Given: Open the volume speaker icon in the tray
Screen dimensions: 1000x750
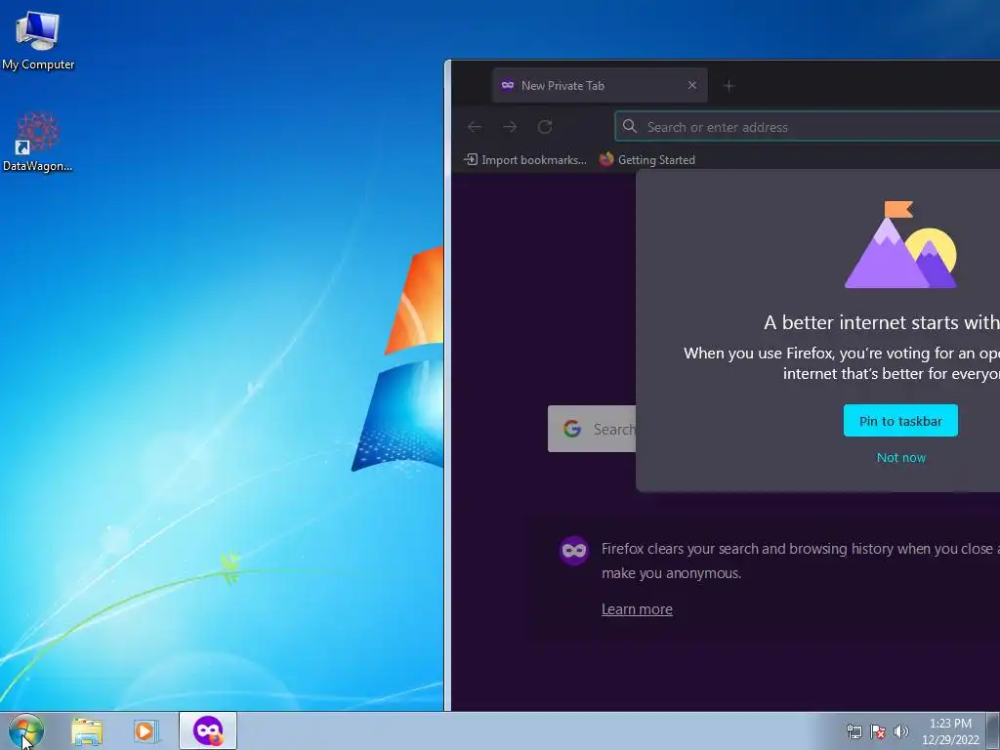Looking at the screenshot, I should tap(901, 731).
